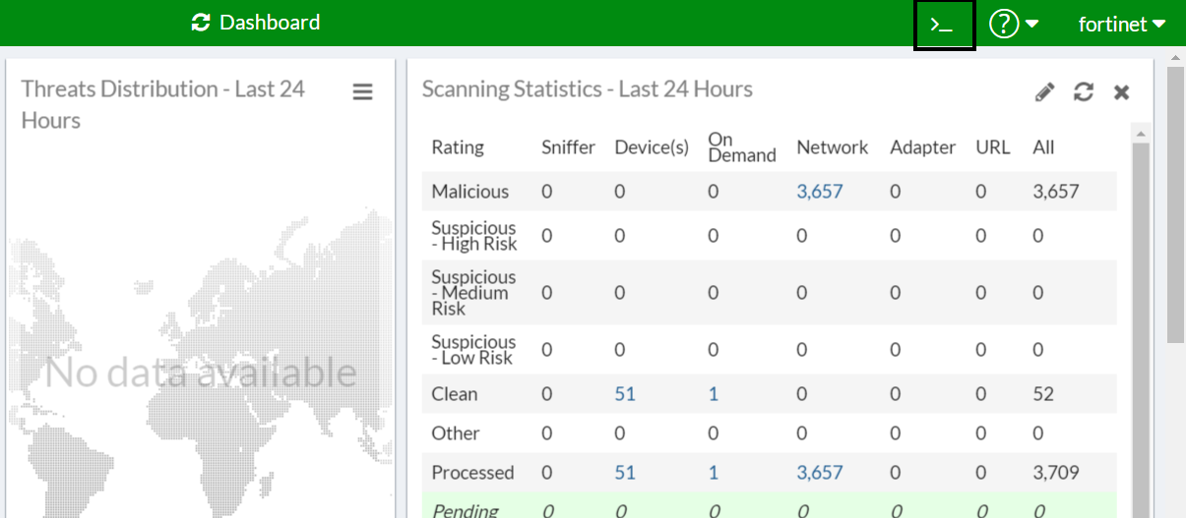
Task: Open Processed On Demand 1 link
Action: point(714,473)
